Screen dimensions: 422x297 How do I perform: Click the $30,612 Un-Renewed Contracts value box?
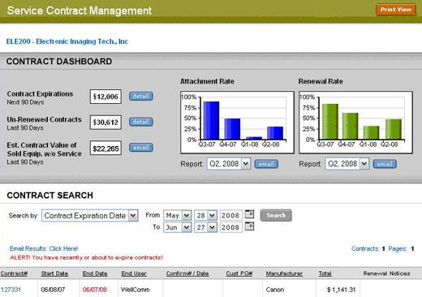pos(105,123)
